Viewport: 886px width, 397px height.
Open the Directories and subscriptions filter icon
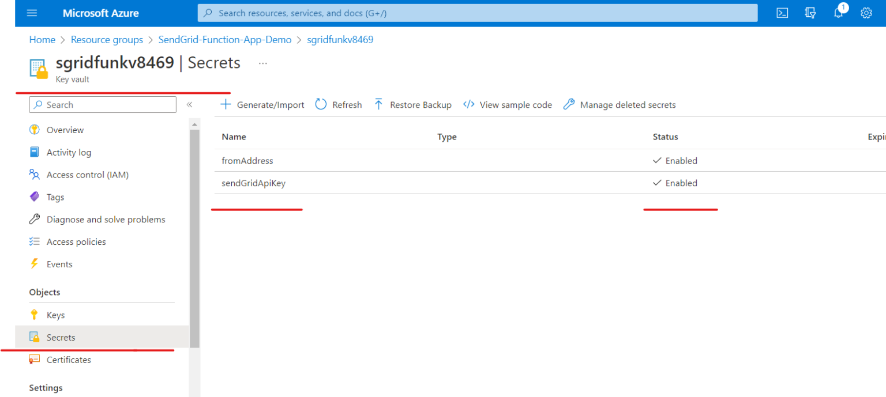pos(810,12)
